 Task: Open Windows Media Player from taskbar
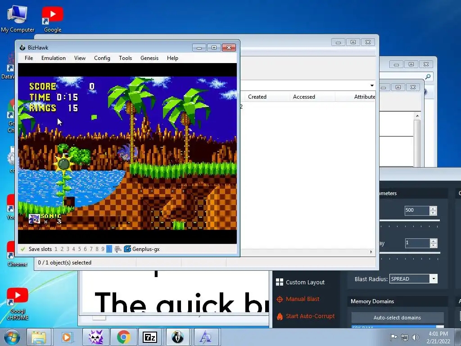click(x=67, y=337)
